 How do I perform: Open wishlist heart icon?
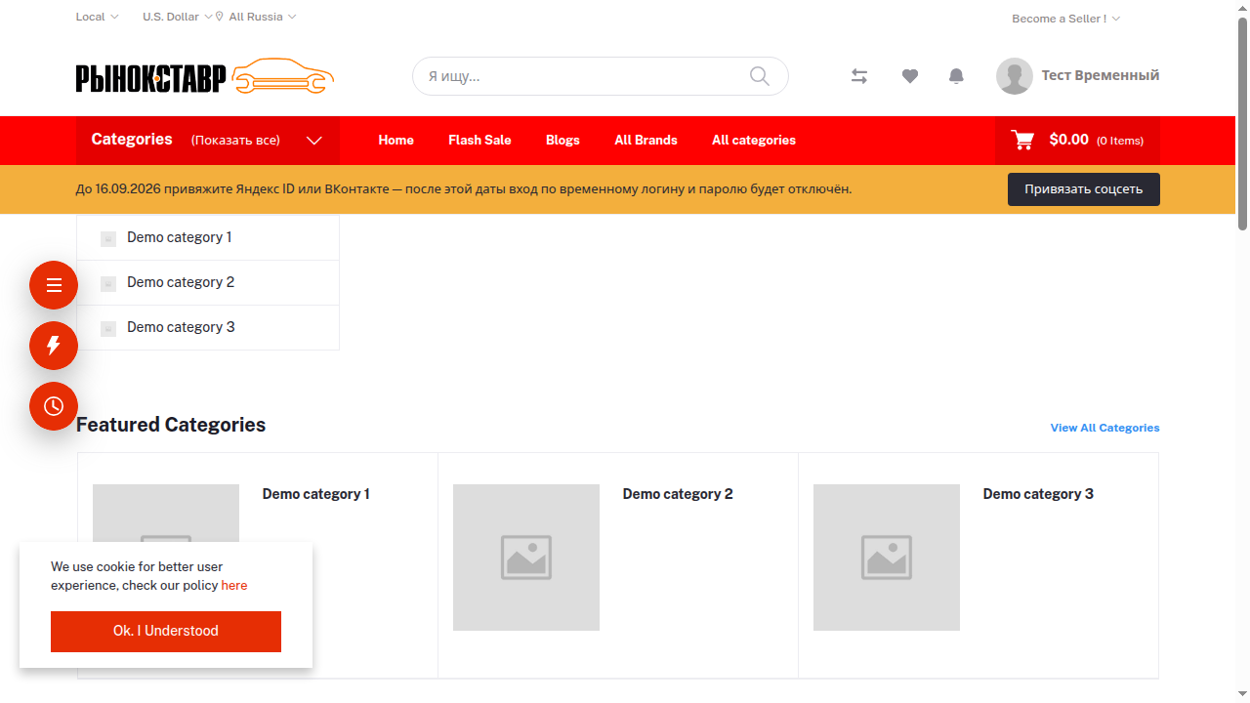coord(910,76)
